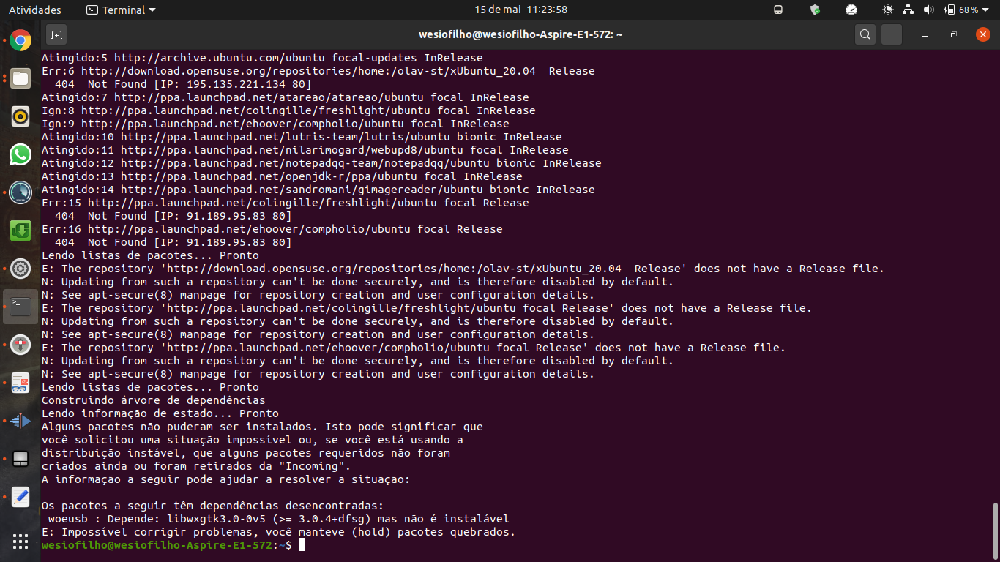
Task: Click the opensuse Err:6 repository URL
Action: (308, 71)
